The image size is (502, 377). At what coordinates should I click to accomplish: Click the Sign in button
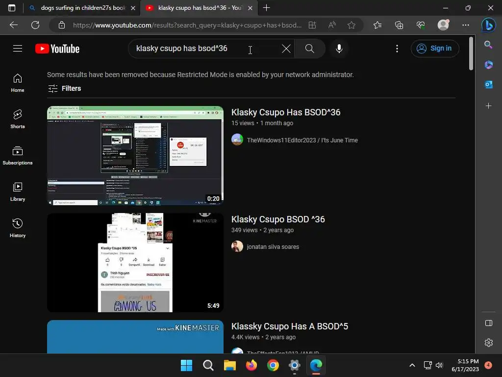[x=435, y=49]
